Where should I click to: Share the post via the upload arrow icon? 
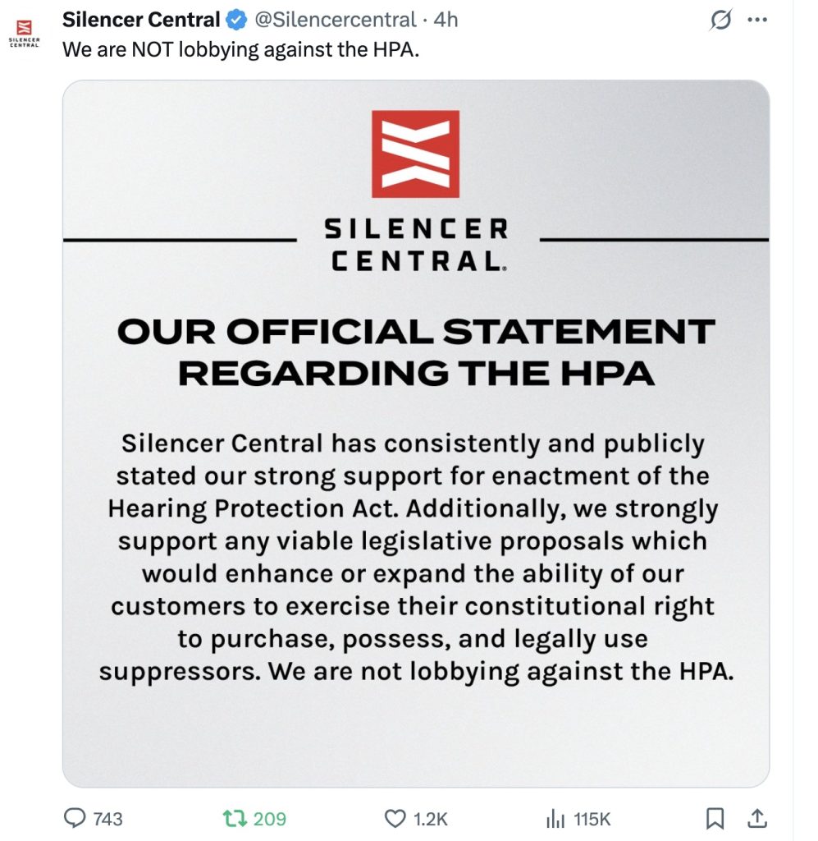coord(757,818)
